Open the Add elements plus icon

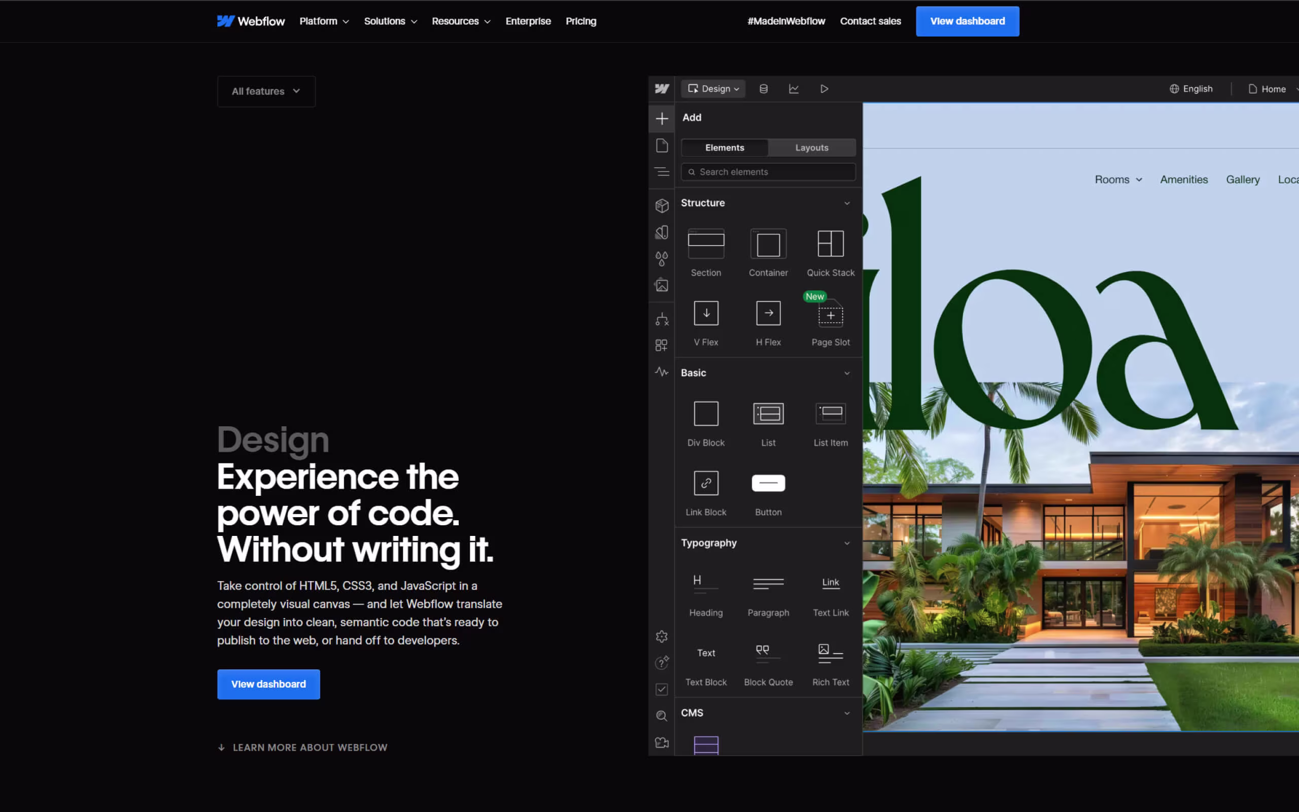[x=662, y=118]
